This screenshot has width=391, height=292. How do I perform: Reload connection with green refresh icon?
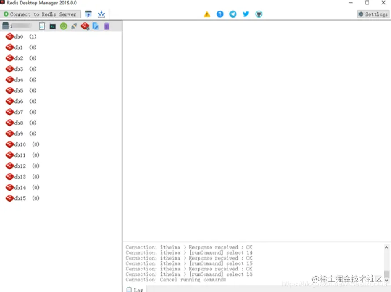pyautogui.click(x=64, y=26)
